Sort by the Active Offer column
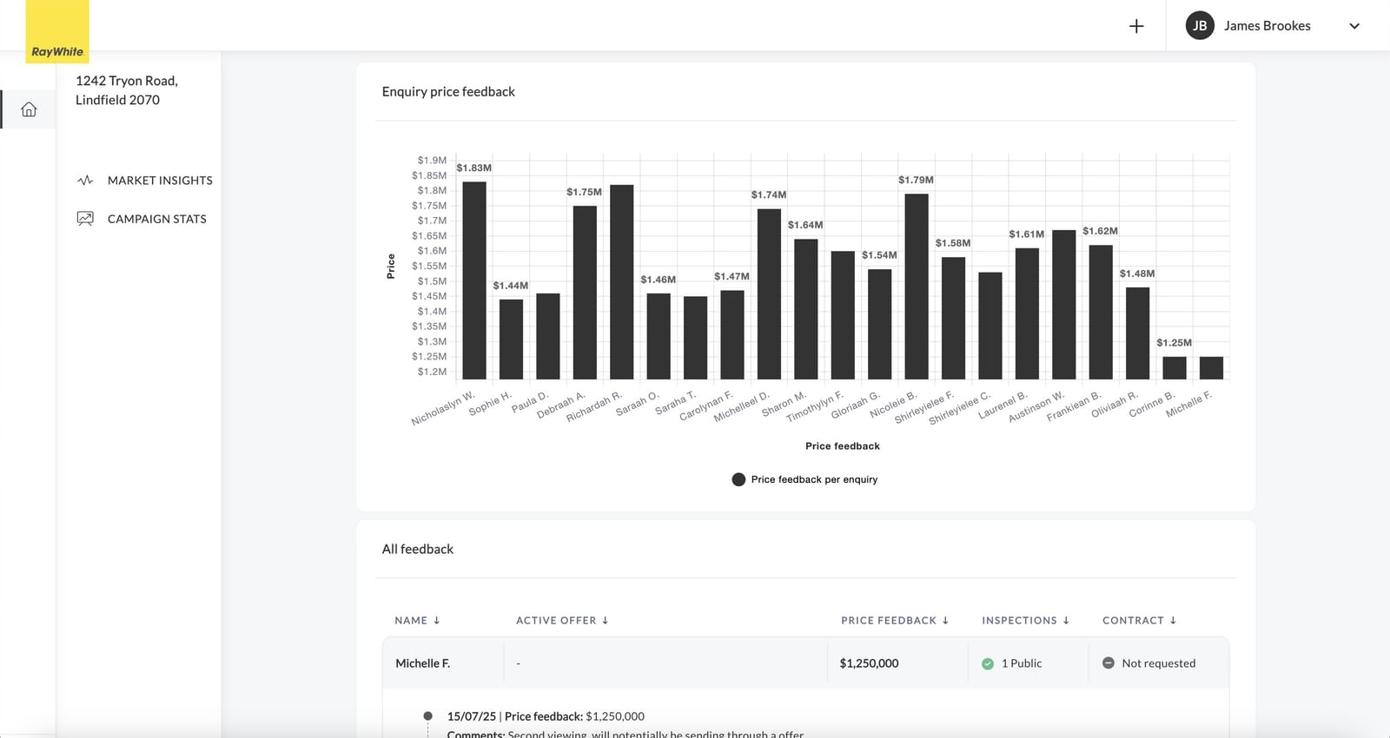Viewport: 1390px width, 738px height. click(x=562, y=621)
